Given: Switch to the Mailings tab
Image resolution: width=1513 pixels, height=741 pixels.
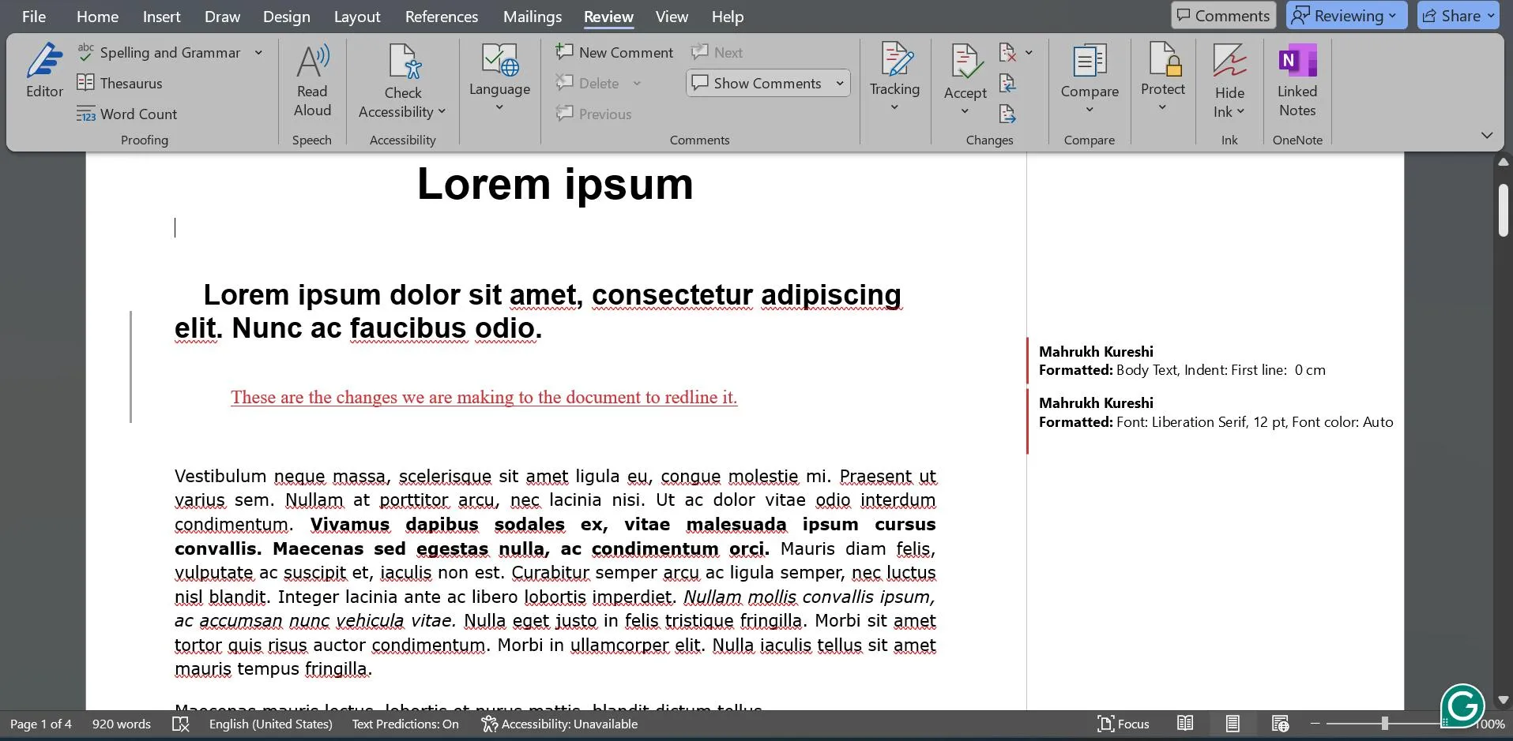Looking at the screenshot, I should coord(532,16).
